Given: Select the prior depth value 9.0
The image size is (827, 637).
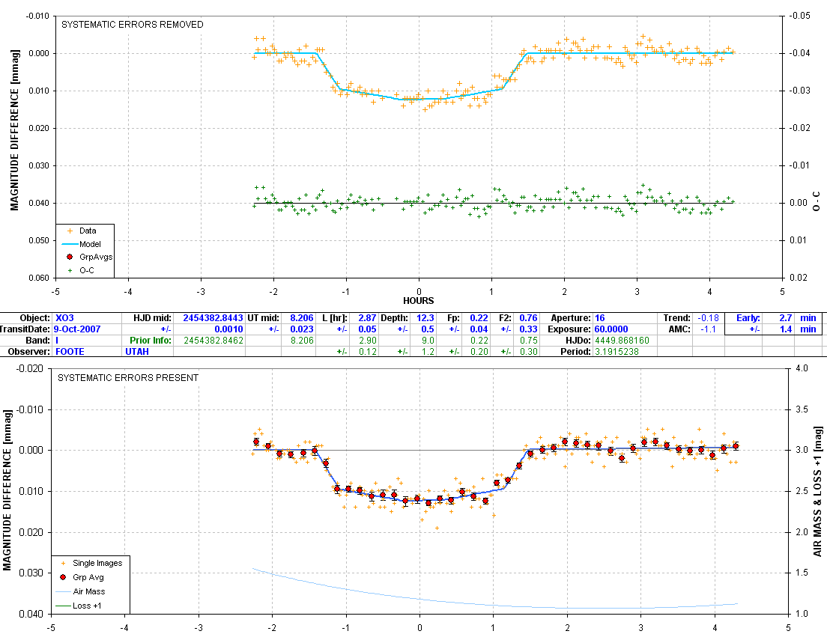Looking at the screenshot, I should coord(428,341).
